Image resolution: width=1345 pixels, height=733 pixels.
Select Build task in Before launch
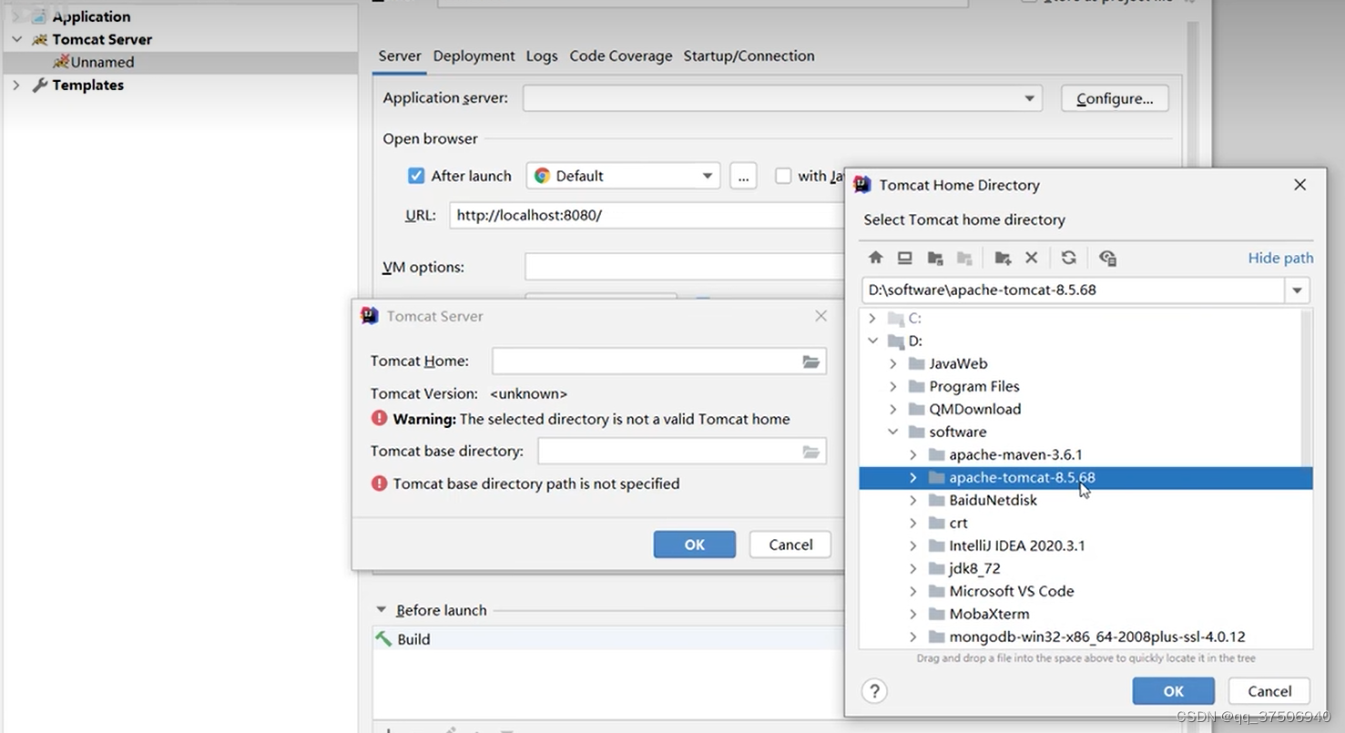(608, 639)
